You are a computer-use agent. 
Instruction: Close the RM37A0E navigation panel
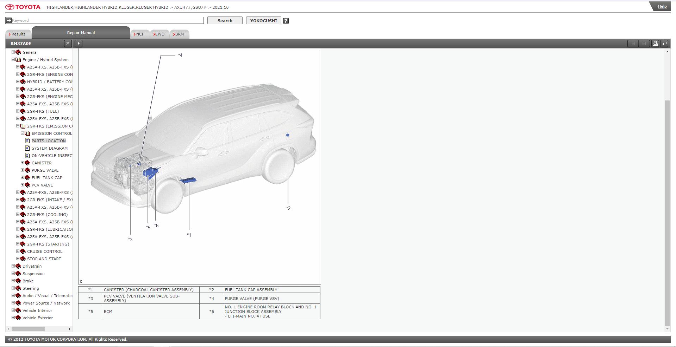68,44
